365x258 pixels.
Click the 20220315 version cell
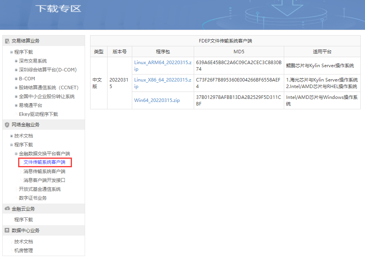(x=119, y=83)
